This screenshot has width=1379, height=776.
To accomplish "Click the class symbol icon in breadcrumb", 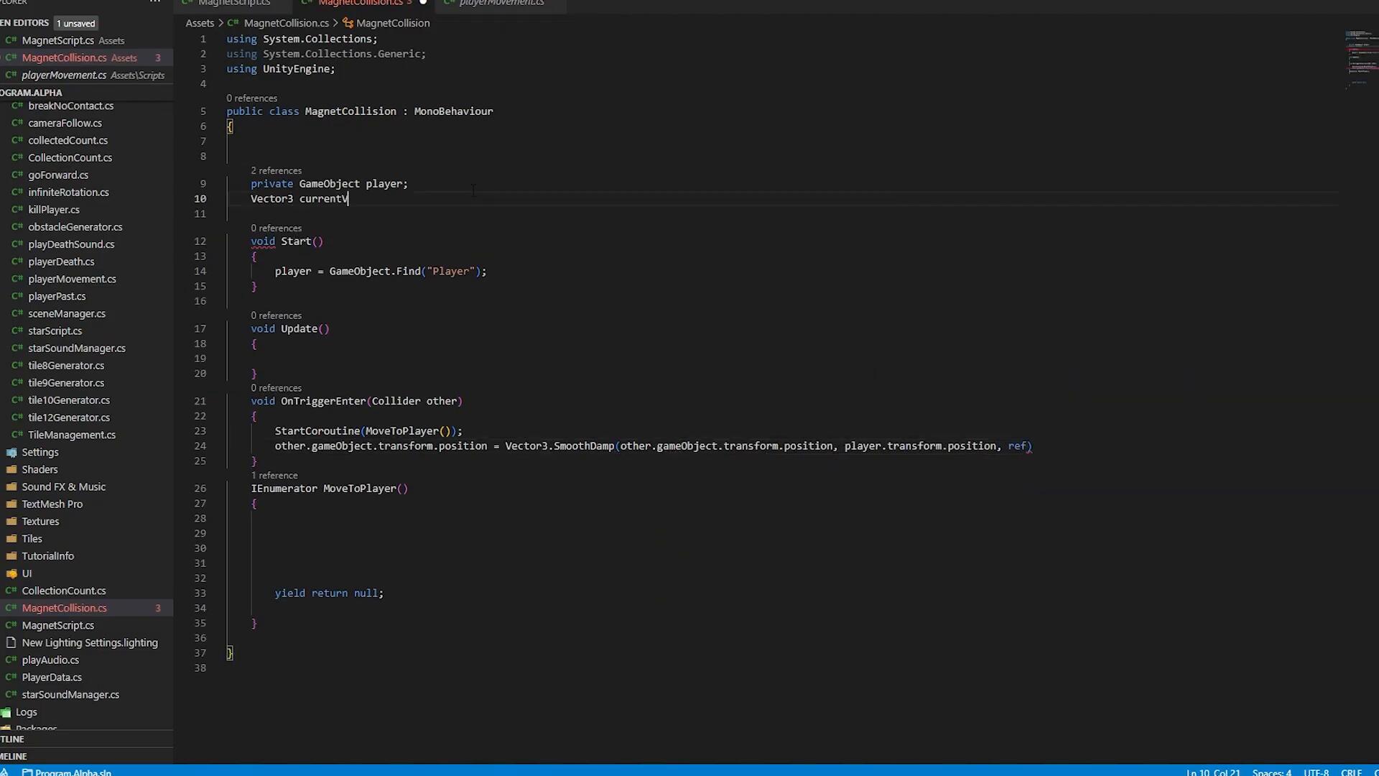I will point(348,23).
